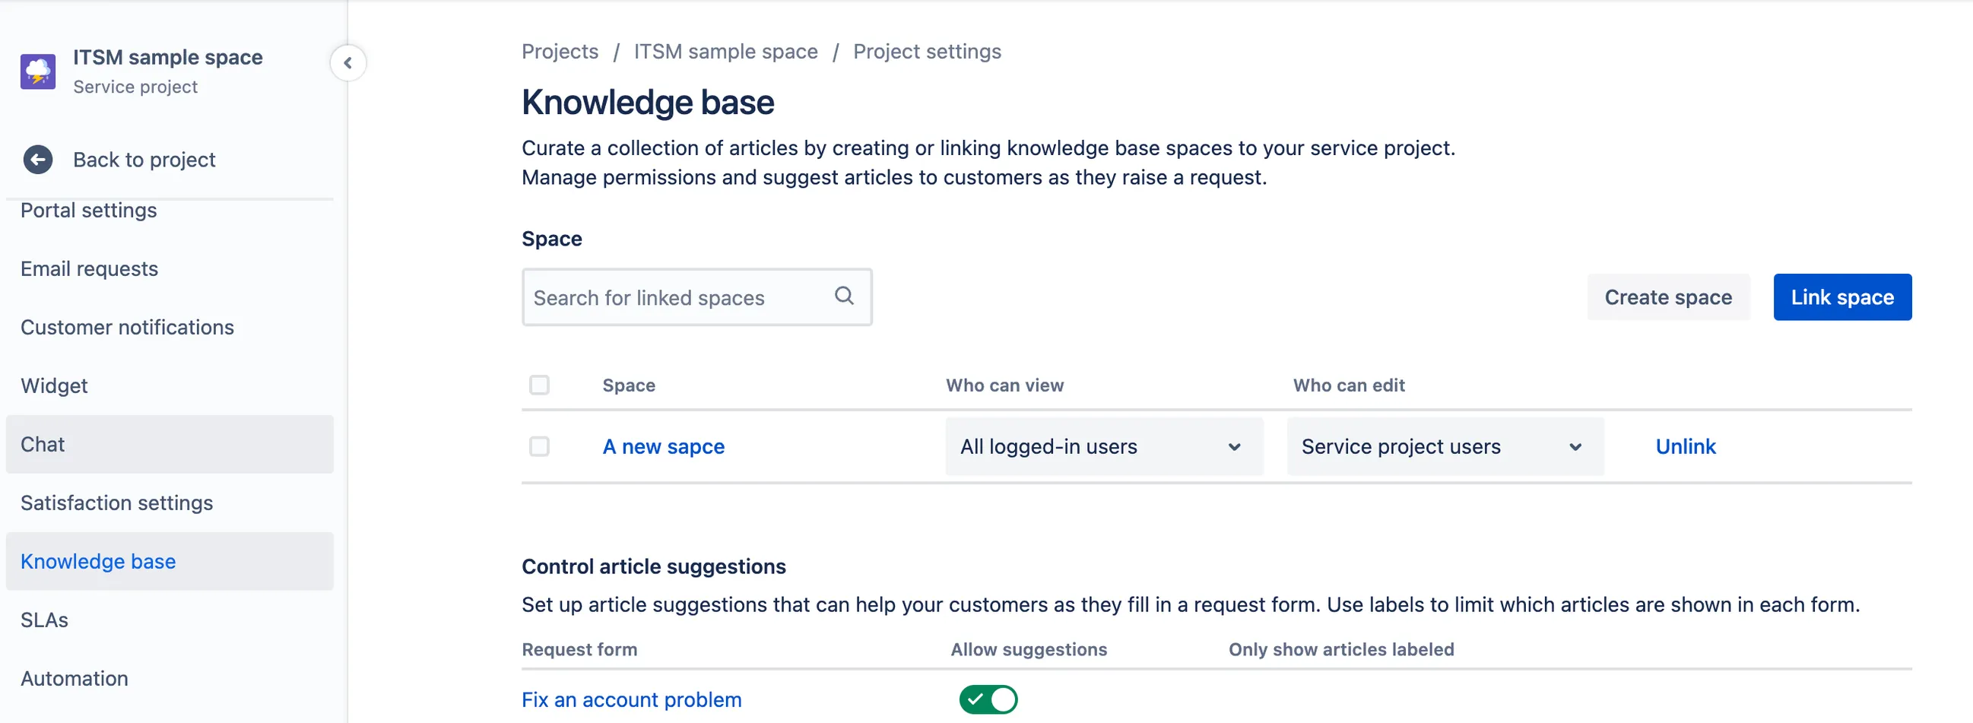Screen dimensions: 1973x723
Task: Click the Link space button
Action: click(1842, 297)
